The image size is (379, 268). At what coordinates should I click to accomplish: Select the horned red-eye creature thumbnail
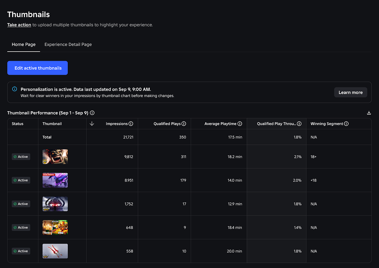point(55,204)
